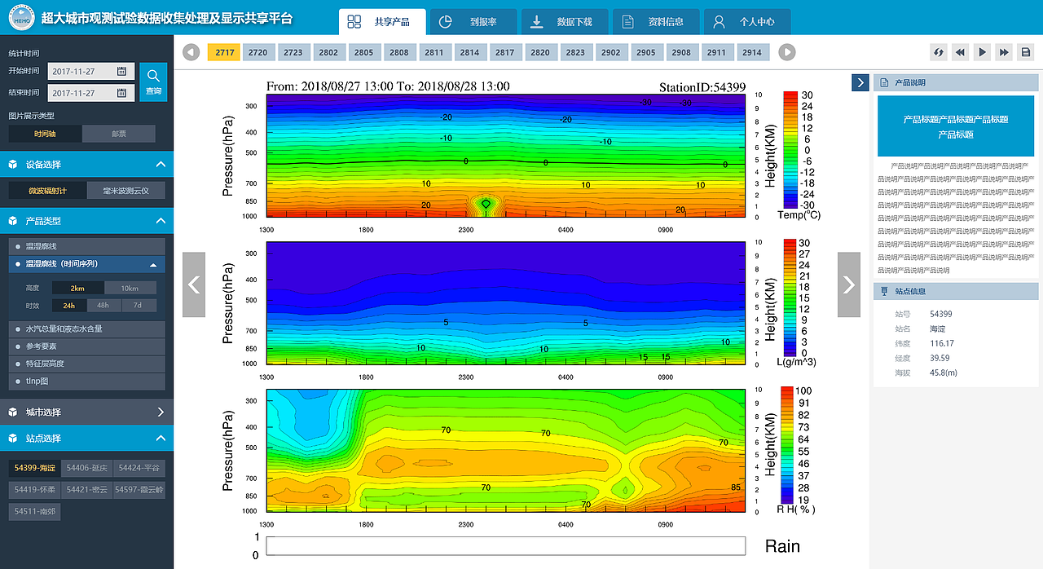
Task: Select 邮票 display type
Action: pyautogui.click(x=118, y=134)
